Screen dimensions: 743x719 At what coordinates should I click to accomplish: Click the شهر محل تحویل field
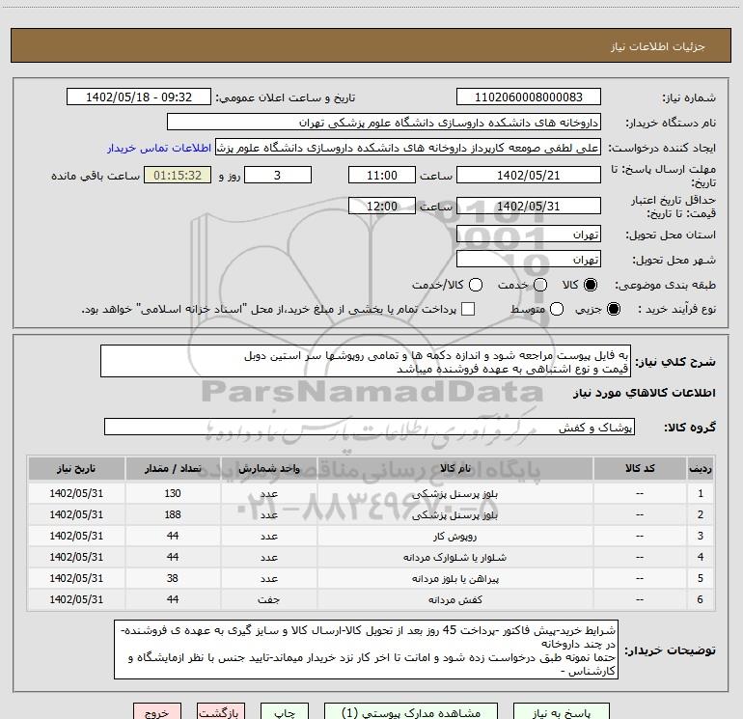coord(529,260)
